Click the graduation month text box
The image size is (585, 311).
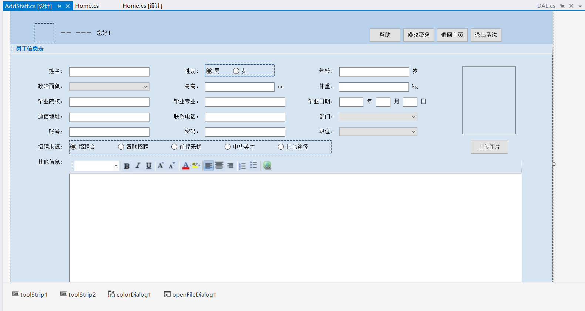click(383, 102)
